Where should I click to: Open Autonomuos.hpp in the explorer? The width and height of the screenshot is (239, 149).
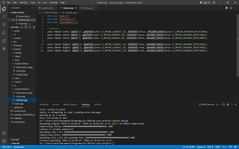[24, 67]
